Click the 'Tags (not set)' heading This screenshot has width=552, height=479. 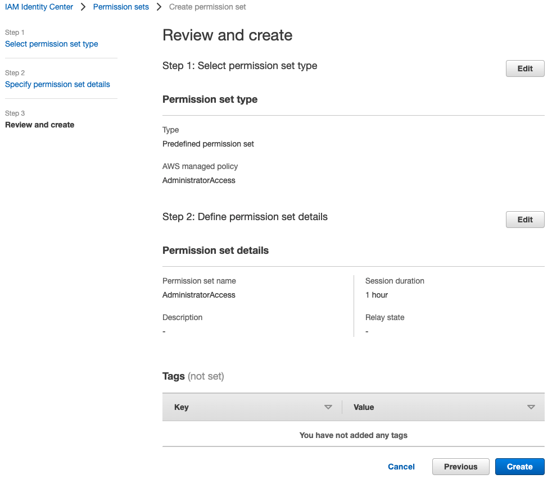(193, 376)
